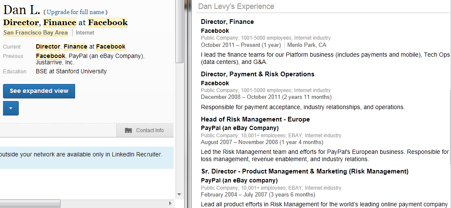Click Facebook in the Previous companies row
The image size is (451, 208).
(50, 56)
